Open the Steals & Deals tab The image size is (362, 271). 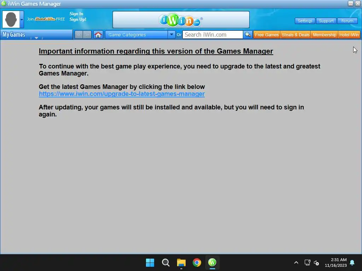[x=295, y=35]
